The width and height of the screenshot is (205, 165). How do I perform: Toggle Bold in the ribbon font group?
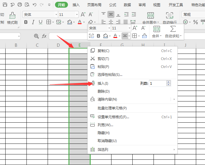(x=26, y=22)
